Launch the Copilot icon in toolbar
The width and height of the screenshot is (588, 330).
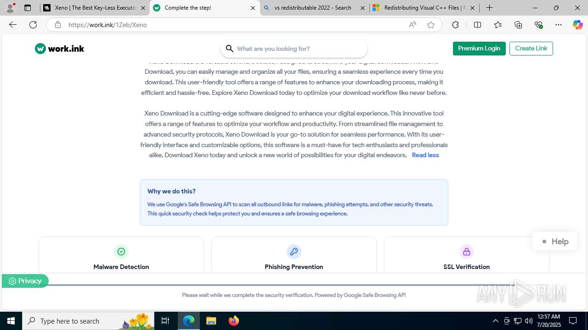click(x=577, y=25)
